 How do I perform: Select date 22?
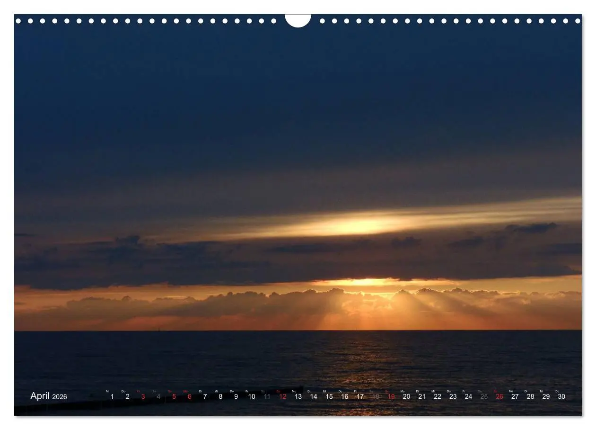(x=438, y=396)
